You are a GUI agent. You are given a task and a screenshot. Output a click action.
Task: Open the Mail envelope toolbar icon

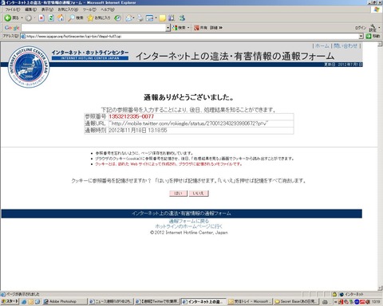tap(128, 18)
